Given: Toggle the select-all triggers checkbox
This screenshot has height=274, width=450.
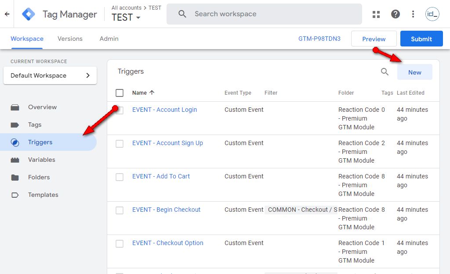Looking at the screenshot, I should (120, 93).
